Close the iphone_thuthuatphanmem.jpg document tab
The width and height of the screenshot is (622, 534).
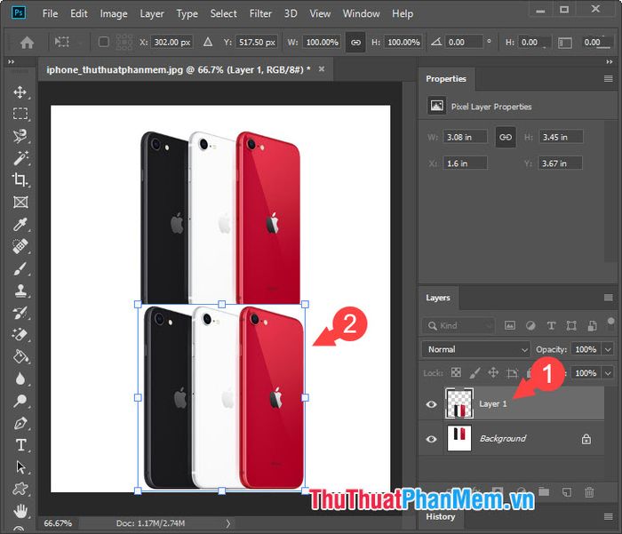tap(322, 69)
